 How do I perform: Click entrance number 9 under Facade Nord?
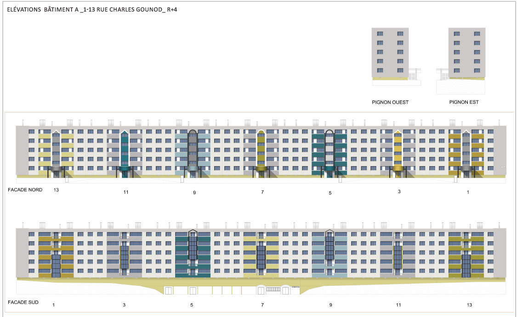(194, 193)
